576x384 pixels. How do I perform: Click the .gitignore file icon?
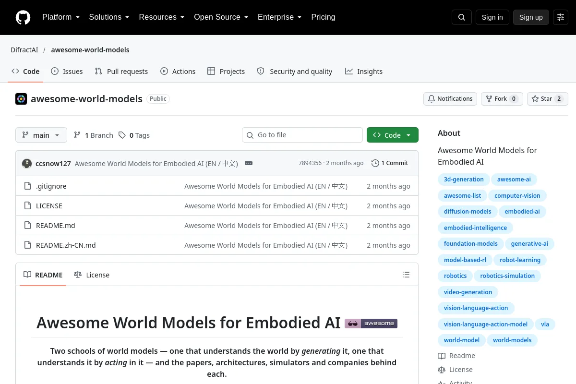27,186
